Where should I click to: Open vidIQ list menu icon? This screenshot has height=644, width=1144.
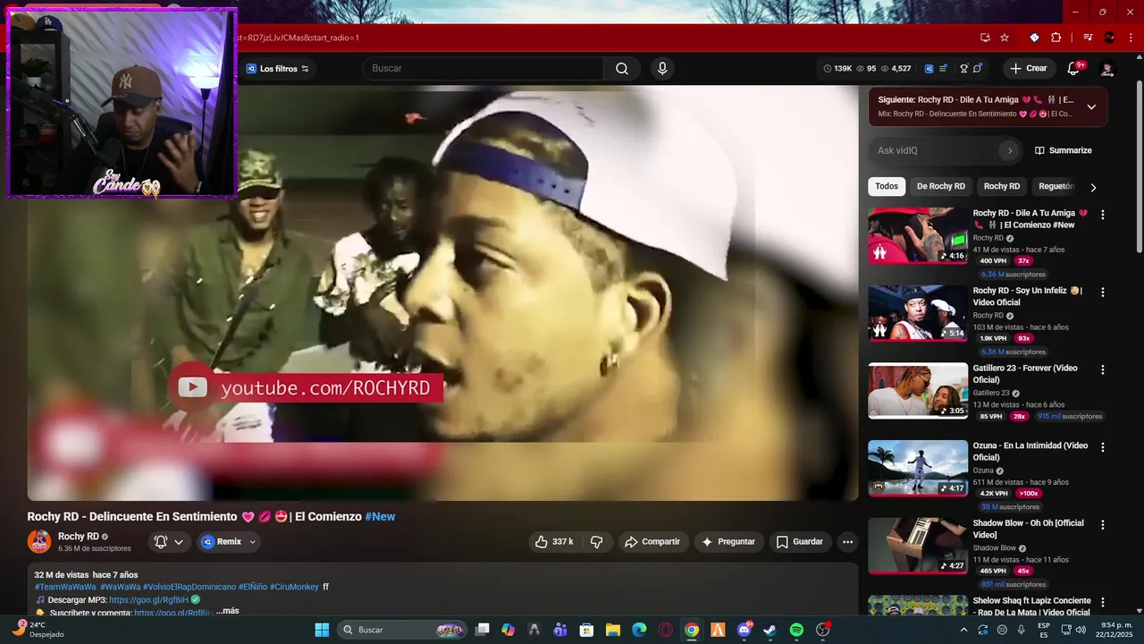[x=943, y=69]
